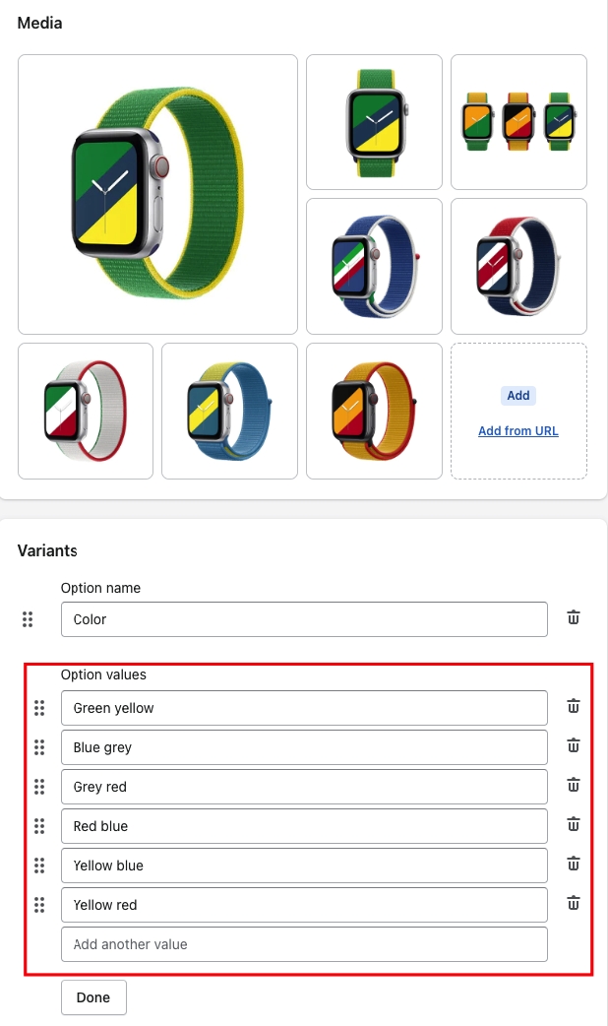Image resolution: width=608 pixels, height=1026 pixels.
Task: Click the Add media button
Action: (x=518, y=396)
